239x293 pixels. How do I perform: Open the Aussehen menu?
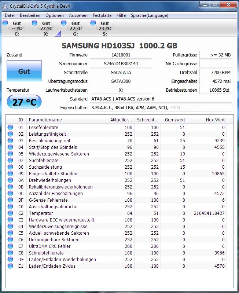(78, 15)
